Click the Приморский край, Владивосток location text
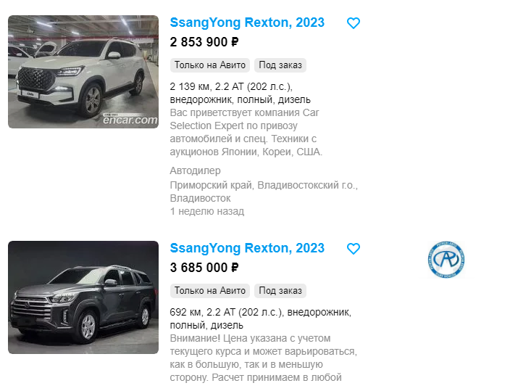Viewport: 510px width, 391px height. 264,192
